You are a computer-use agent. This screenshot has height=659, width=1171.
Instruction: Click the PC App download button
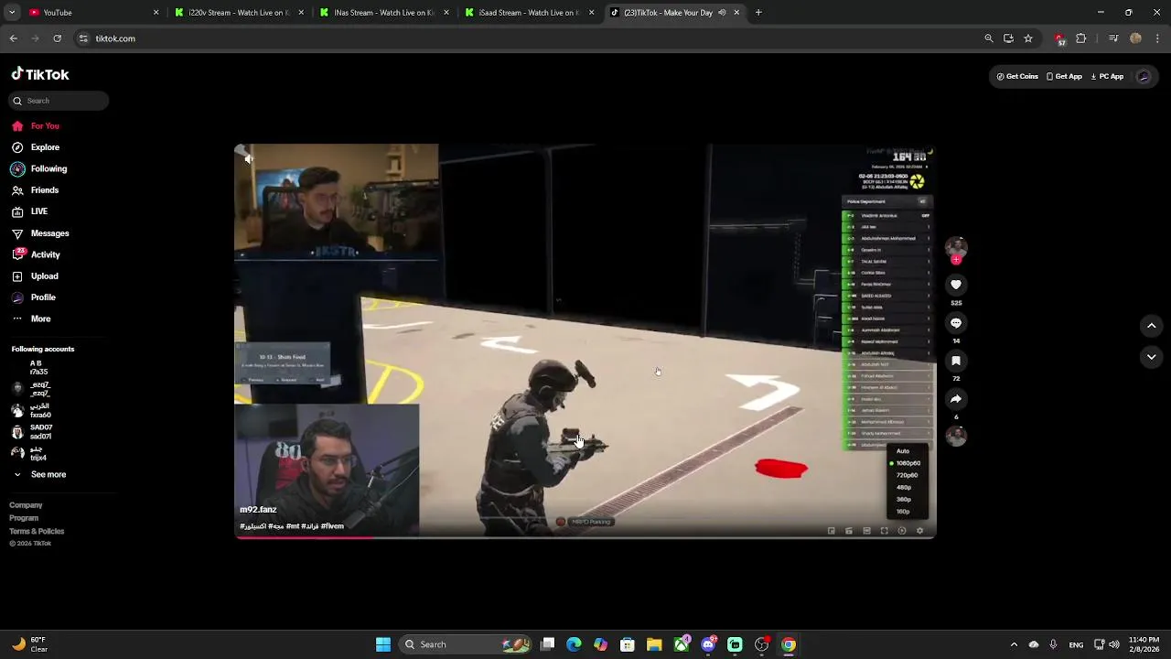click(1107, 77)
